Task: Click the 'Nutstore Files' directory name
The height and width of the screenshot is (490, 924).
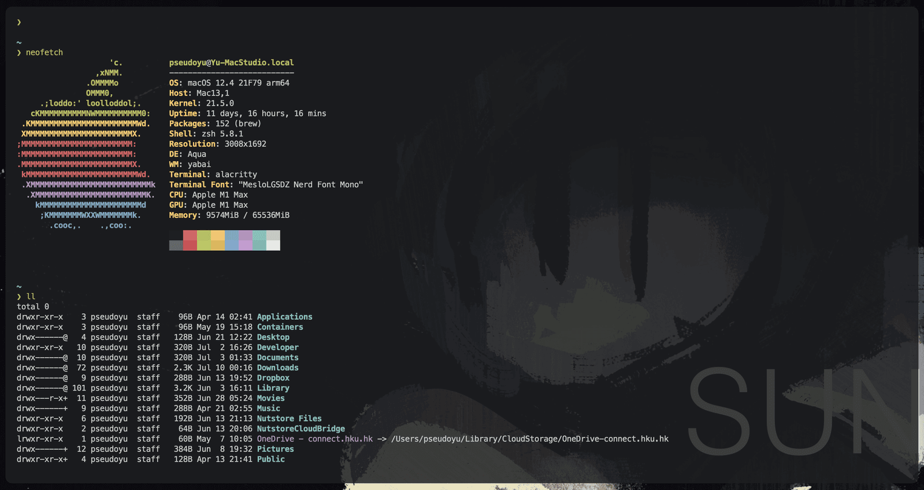Action: tap(289, 418)
